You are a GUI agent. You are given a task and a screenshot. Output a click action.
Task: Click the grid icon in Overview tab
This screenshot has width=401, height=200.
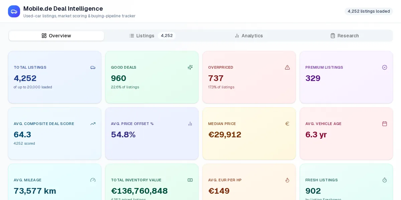[44, 36]
